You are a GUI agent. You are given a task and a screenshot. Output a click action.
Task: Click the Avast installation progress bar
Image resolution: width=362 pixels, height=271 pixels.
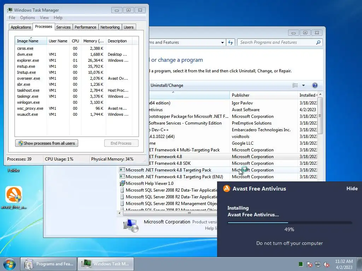pos(290,223)
